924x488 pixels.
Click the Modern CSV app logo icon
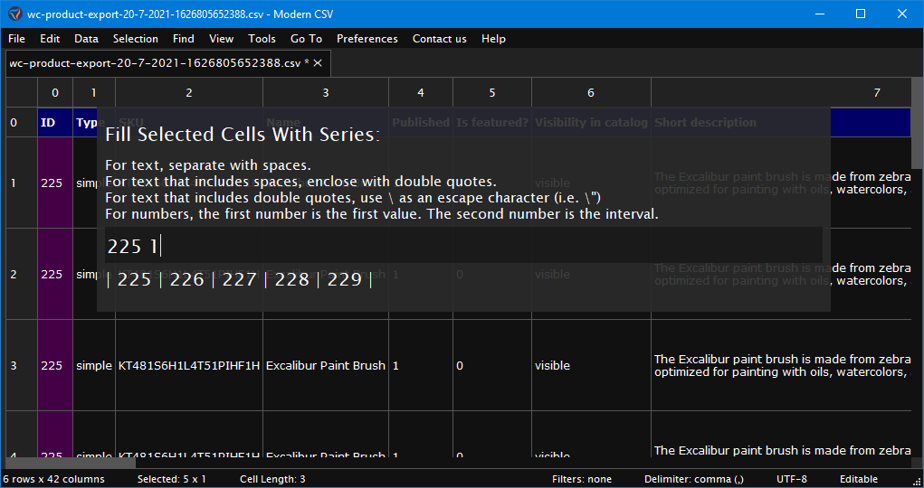click(x=14, y=14)
